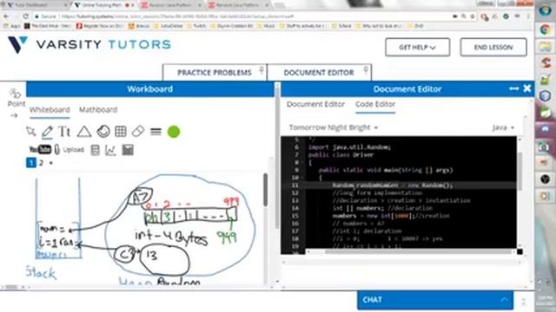Viewport: 556px width, 312px height.
Task: Switch to whiteboard page 1
Action: pyautogui.click(x=31, y=163)
